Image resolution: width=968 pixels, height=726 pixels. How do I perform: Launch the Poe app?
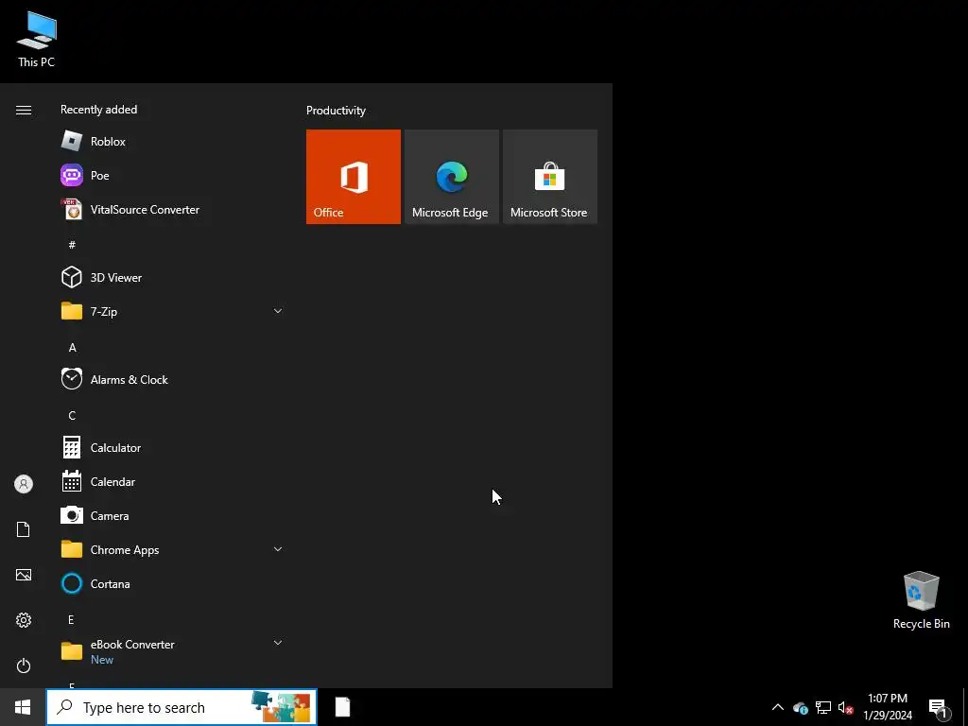[x=172, y=175]
